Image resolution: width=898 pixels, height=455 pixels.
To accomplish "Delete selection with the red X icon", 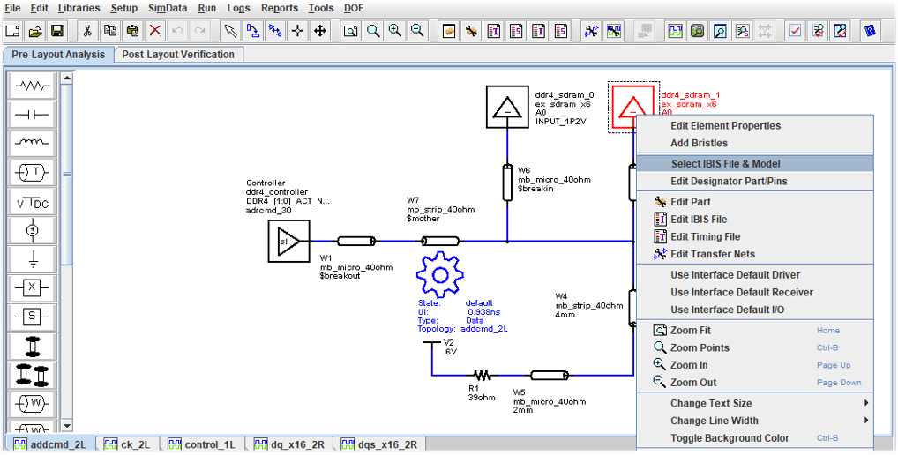I will click(x=154, y=31).
